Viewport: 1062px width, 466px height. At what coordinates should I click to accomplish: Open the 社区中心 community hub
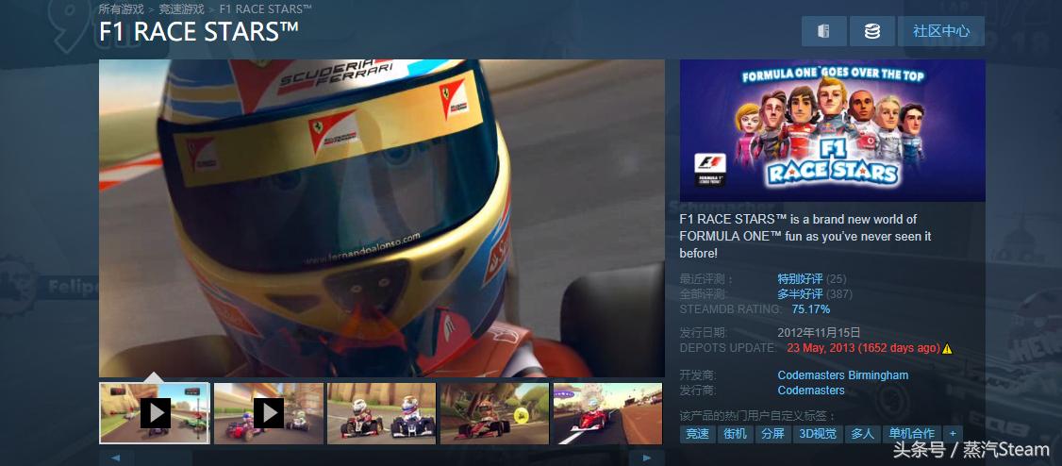[940, 31]
